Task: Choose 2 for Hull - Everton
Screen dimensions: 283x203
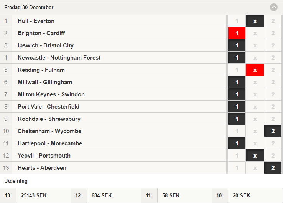Action: coord(273,21)
